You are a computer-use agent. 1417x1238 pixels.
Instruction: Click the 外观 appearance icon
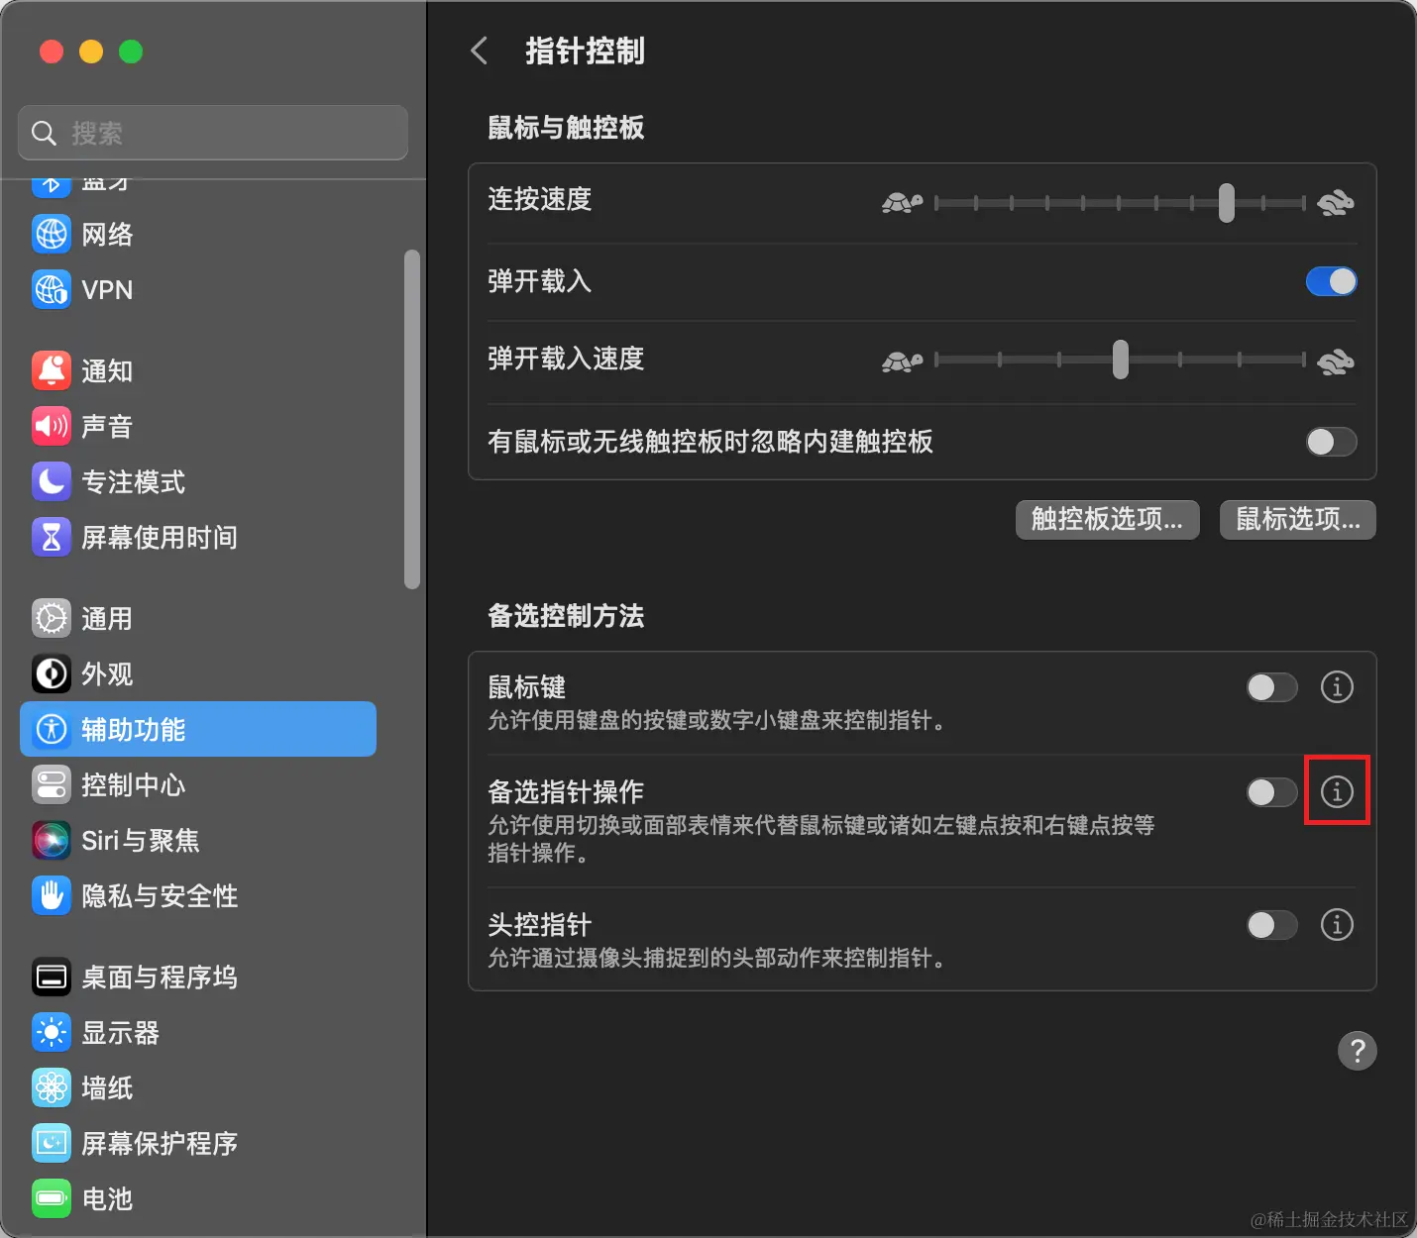point(52,674)
